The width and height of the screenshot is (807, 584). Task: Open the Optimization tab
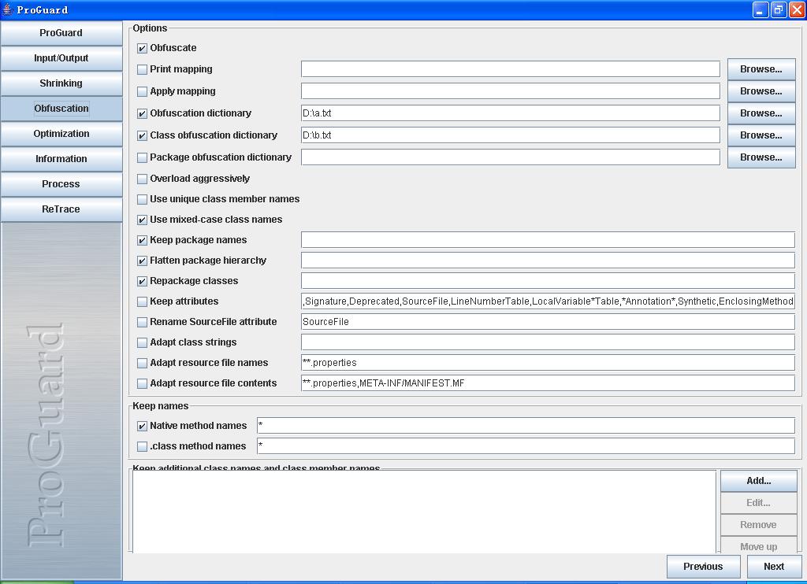tap(61, 134)
